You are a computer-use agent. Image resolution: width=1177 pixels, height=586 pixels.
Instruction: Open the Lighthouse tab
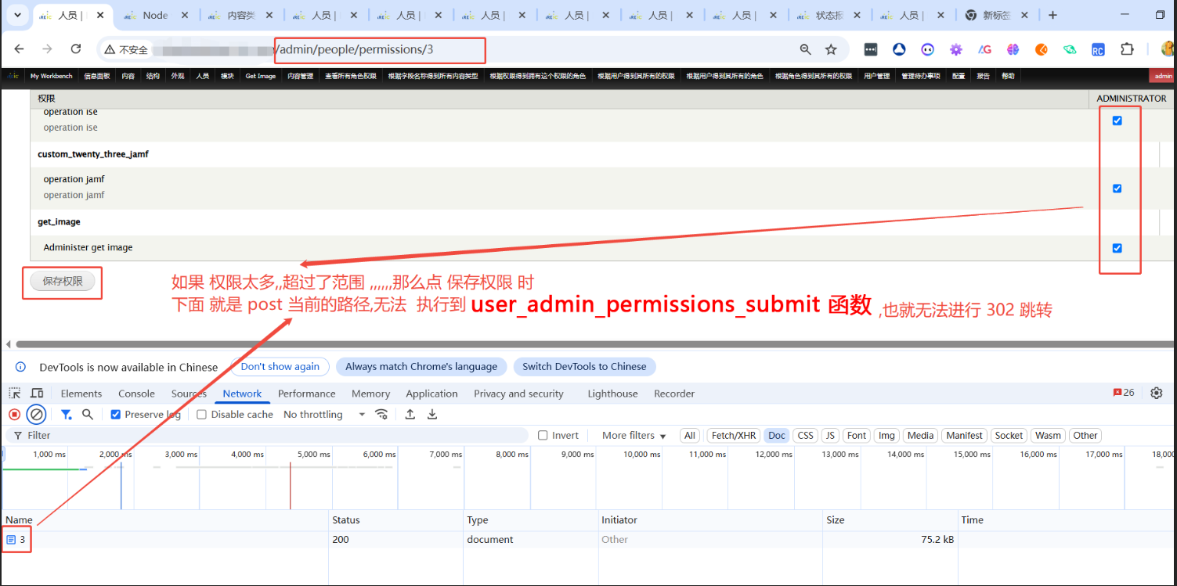click(x=612, y=394)
